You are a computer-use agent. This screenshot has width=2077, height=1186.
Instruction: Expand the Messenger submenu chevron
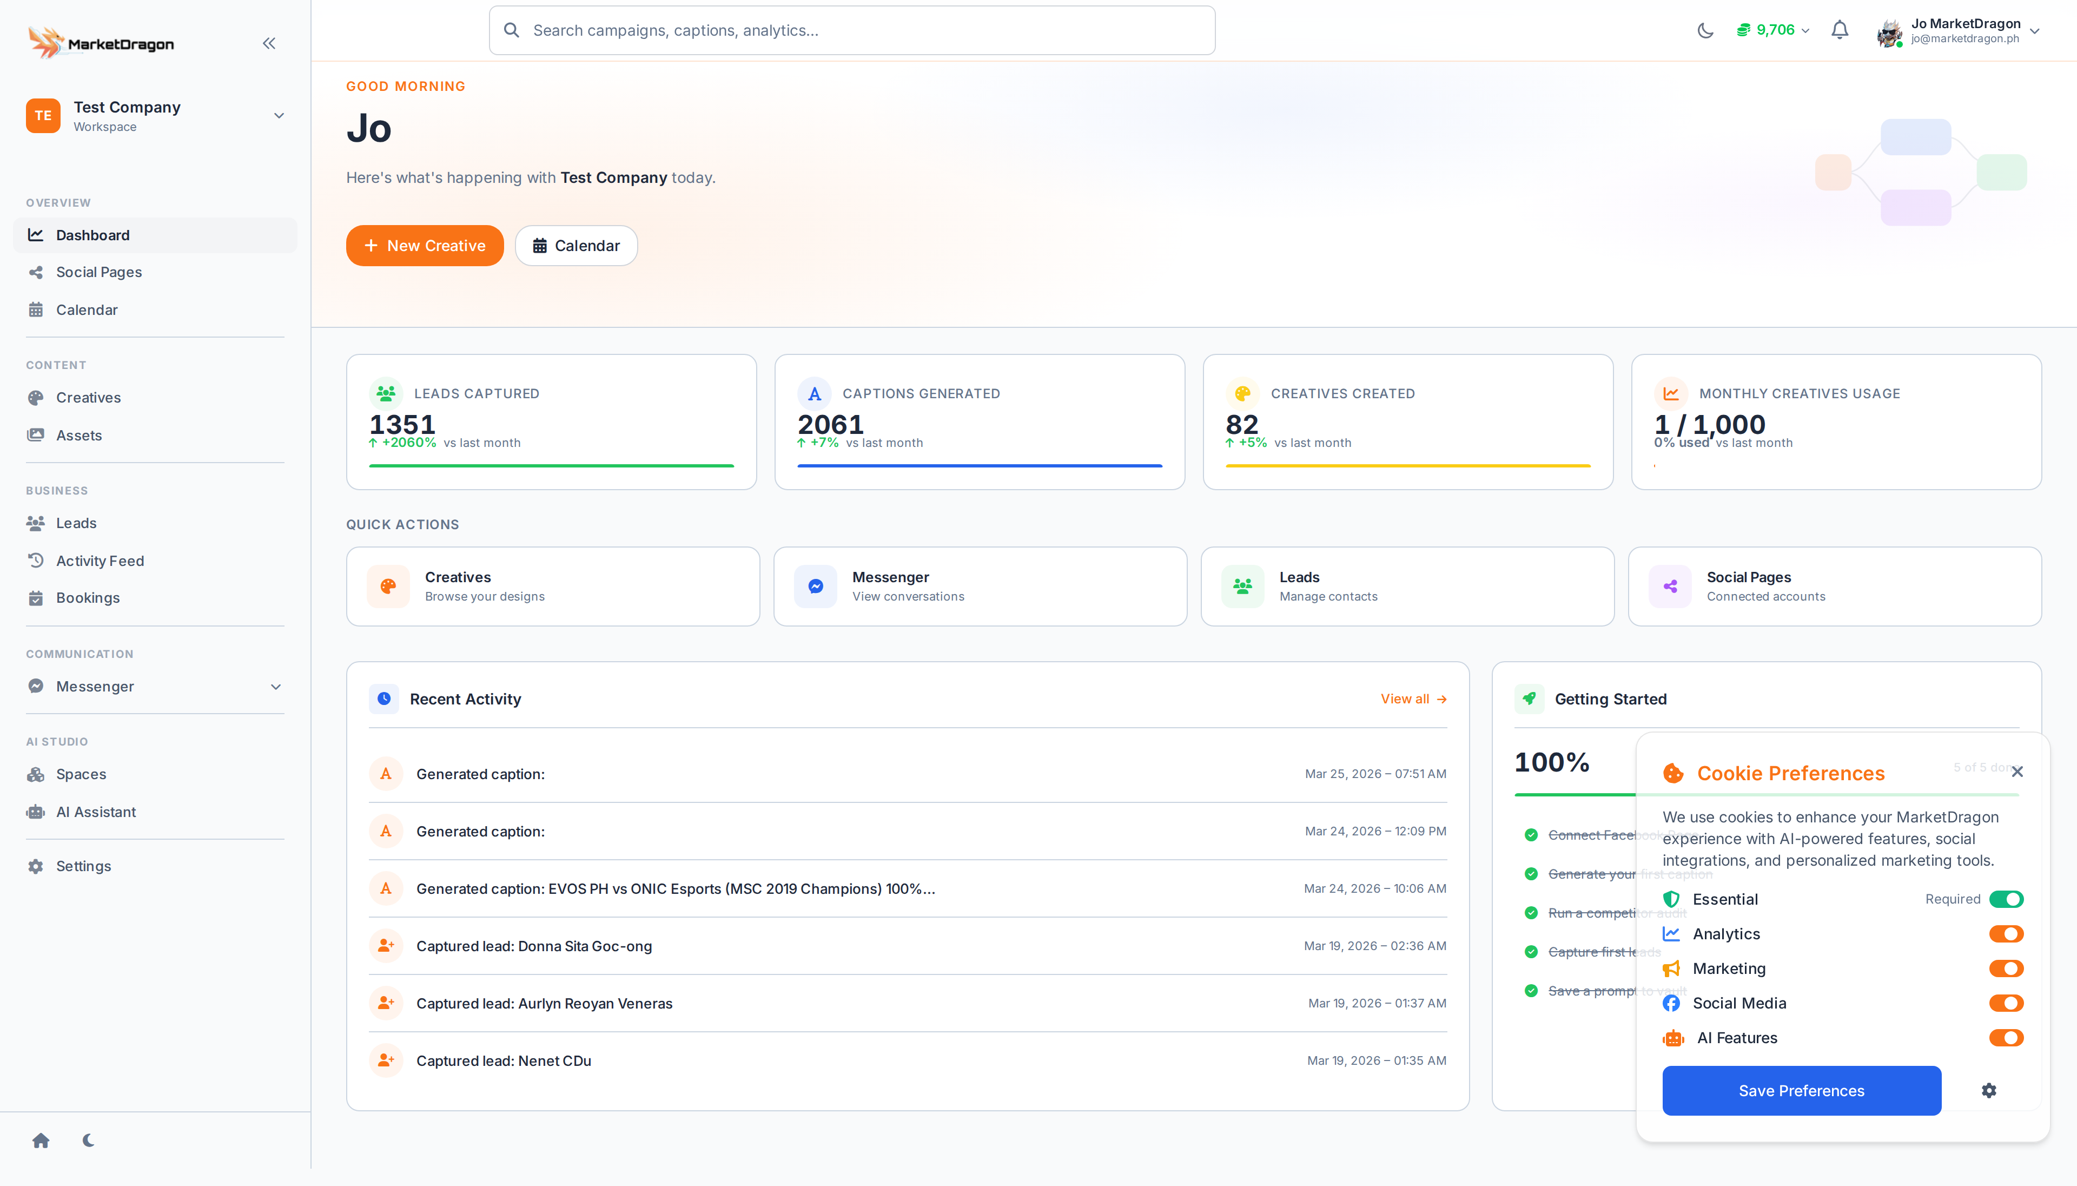(x=276, y=687)
